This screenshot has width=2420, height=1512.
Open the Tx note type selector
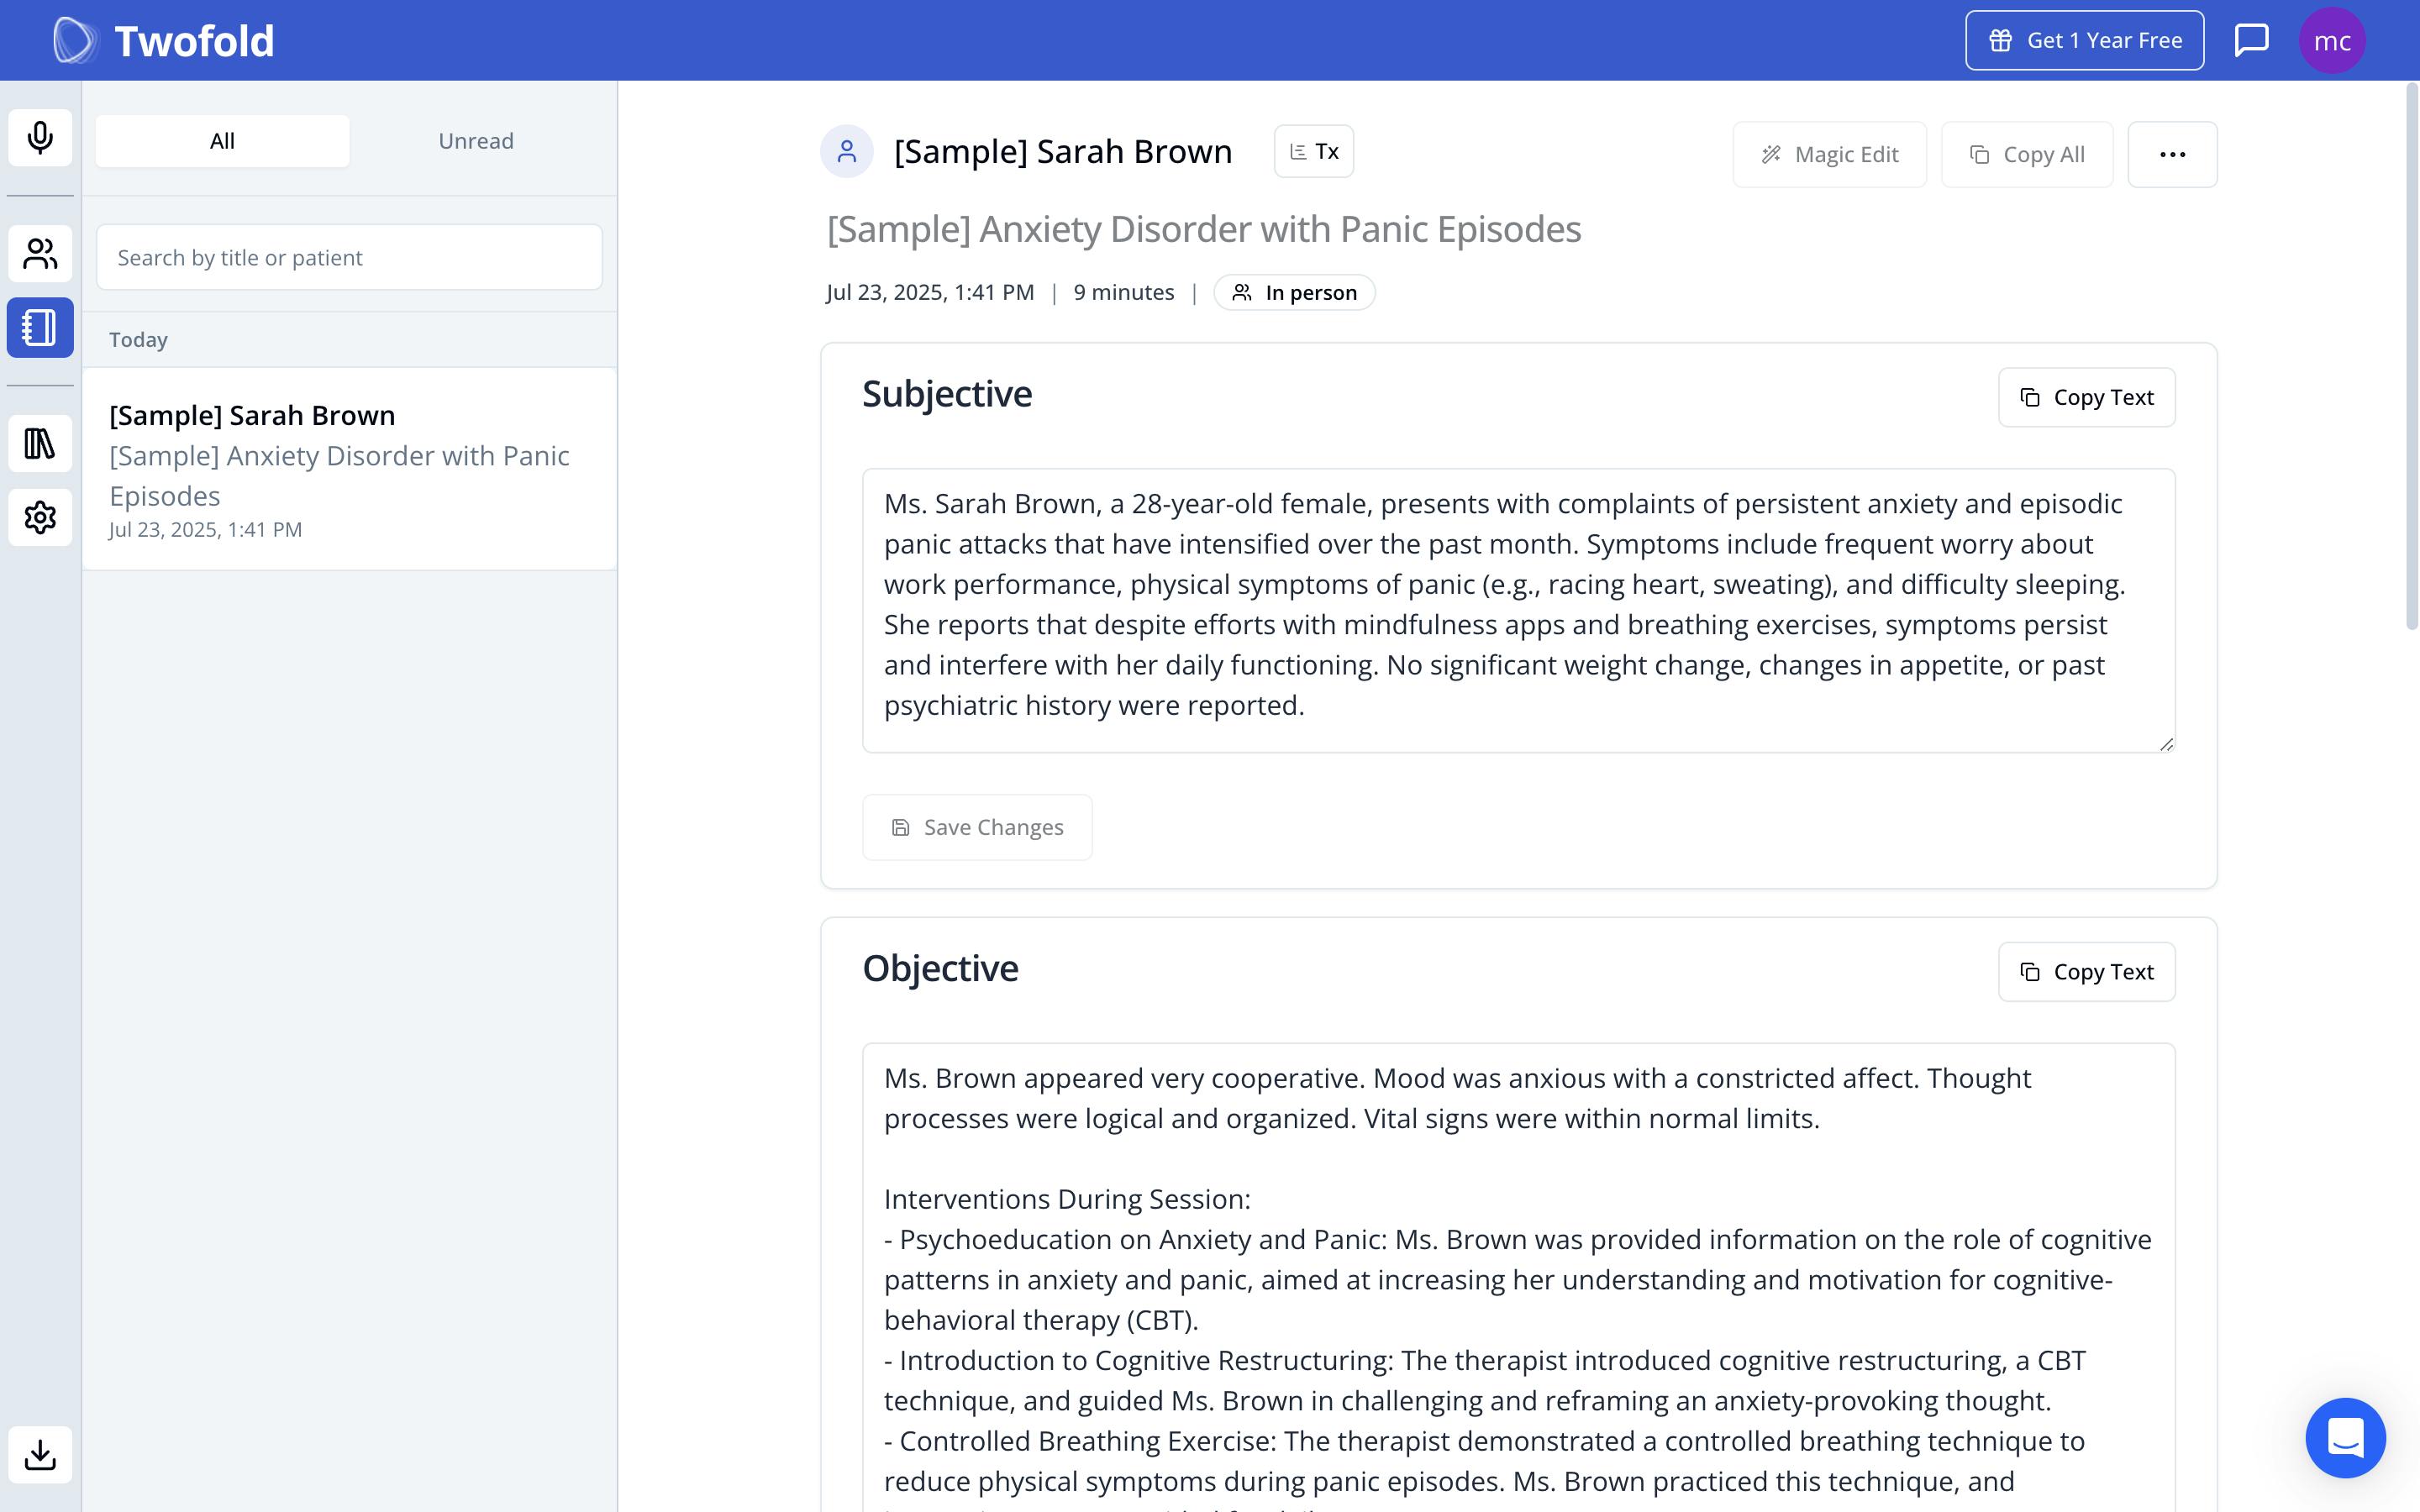point(1313,152)
